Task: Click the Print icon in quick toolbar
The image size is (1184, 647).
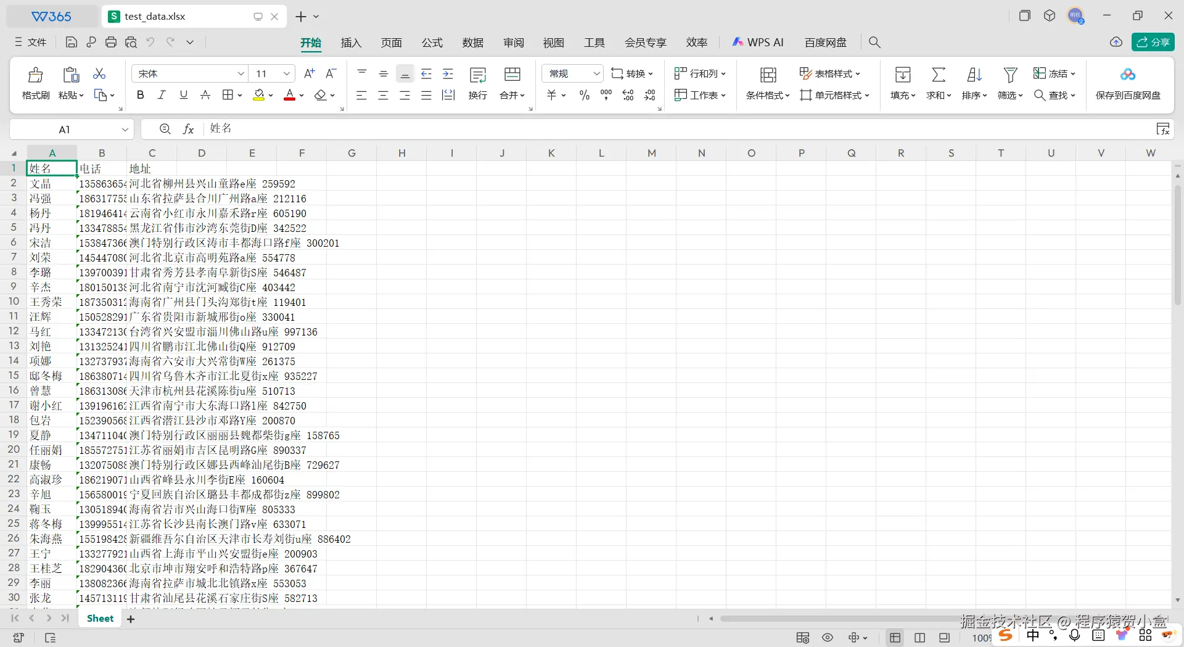Action: click(x=111, y=42)
